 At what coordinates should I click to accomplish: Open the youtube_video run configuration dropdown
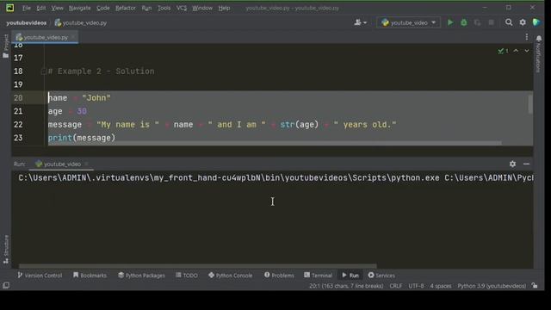(409, 22)
